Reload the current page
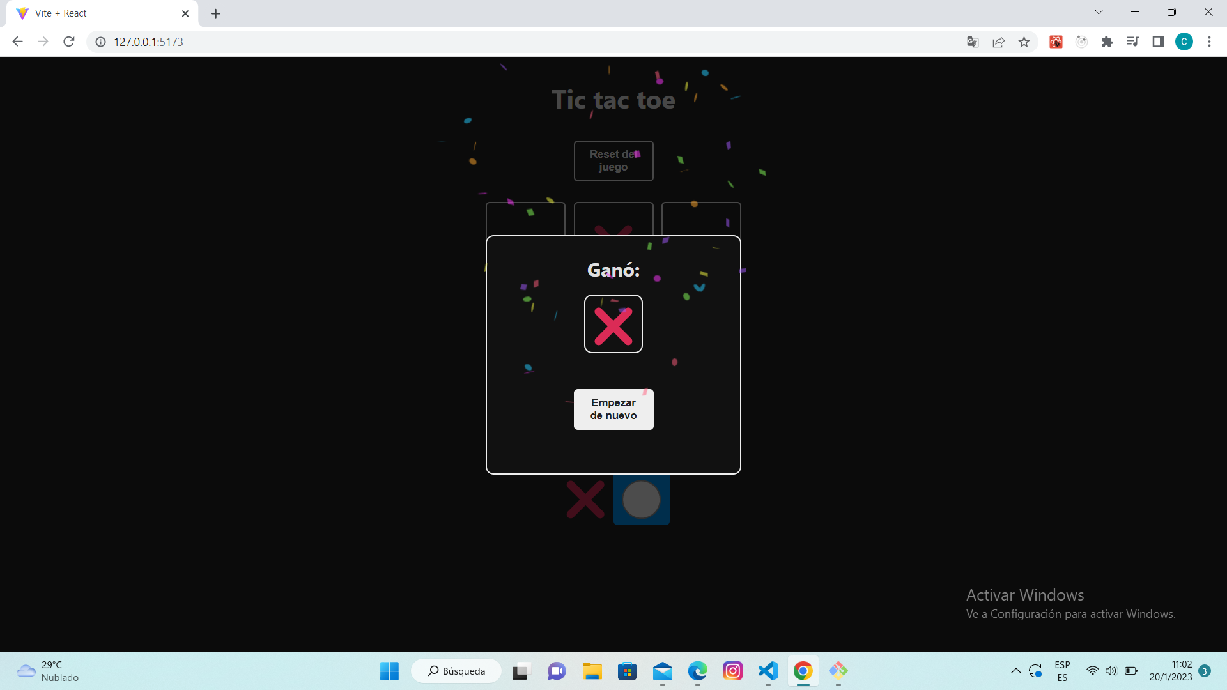1227x690 pixels. pos(68,42)
